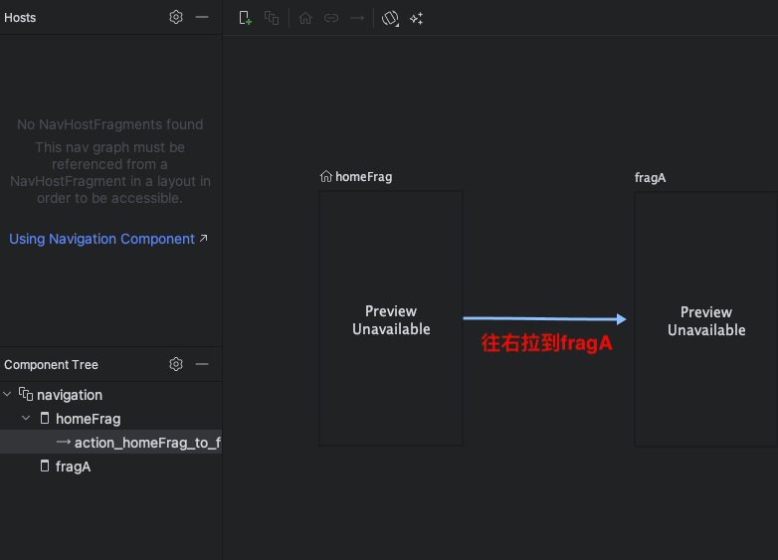Collapse the homeFrag tree node
Viewport: 778px width, 560px height.
click(27, 419)
